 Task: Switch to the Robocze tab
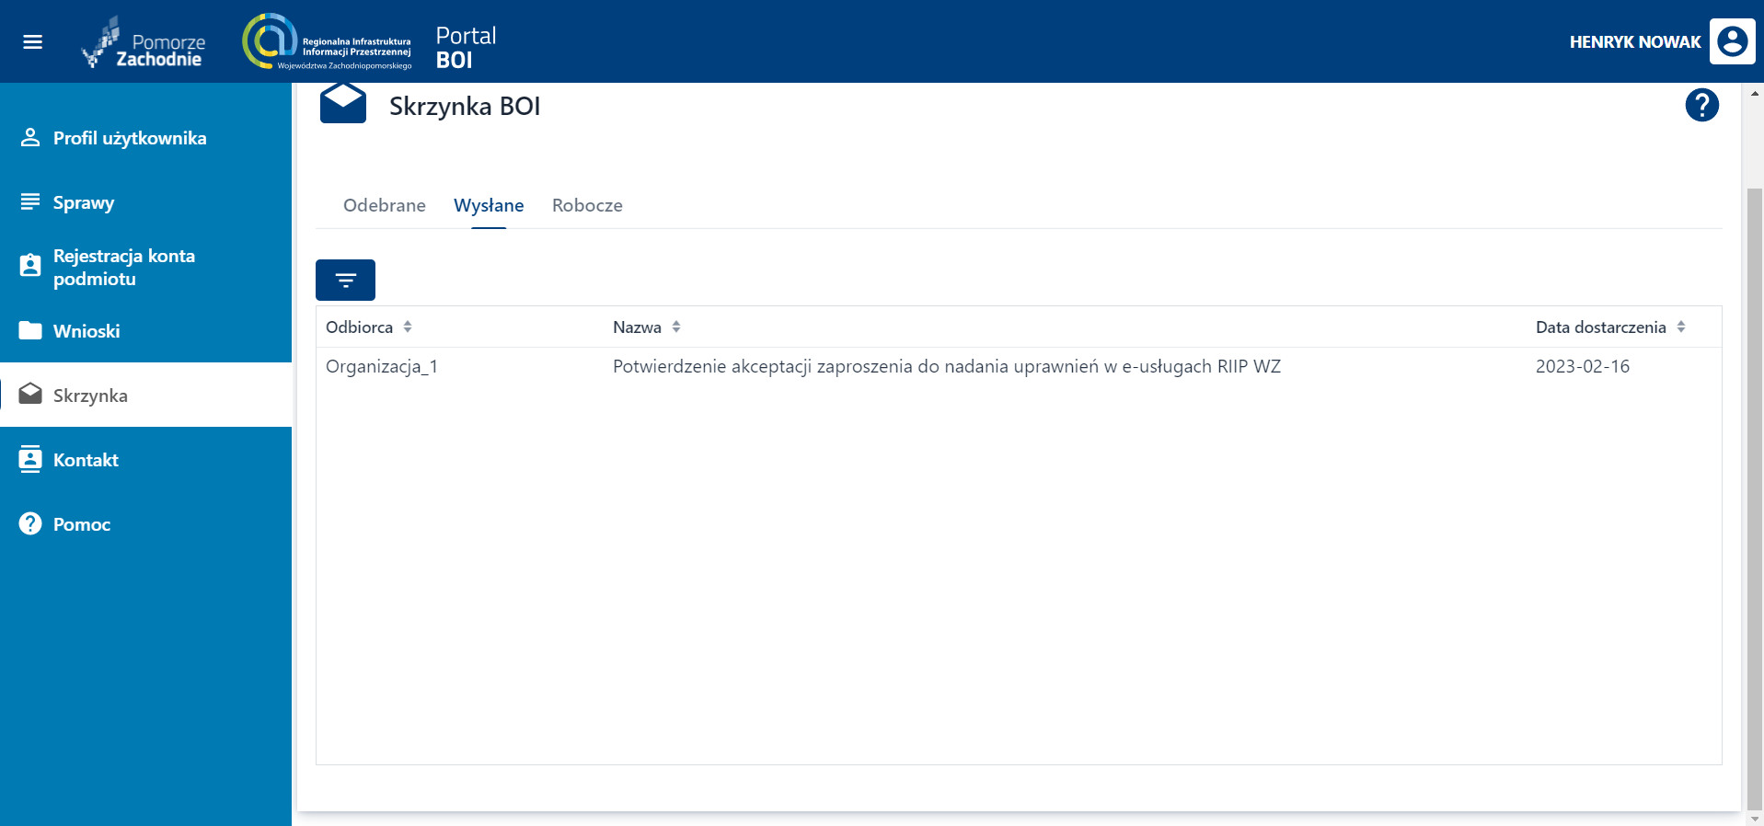pos(587,206)
